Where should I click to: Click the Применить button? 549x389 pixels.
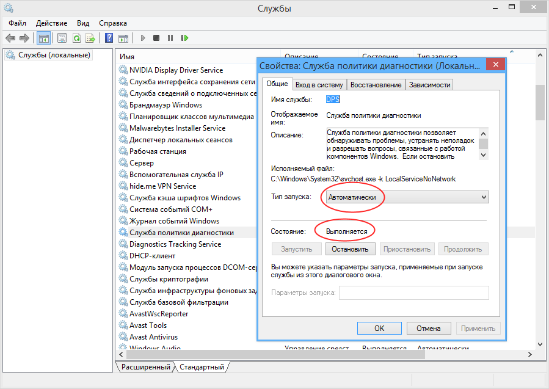click(478, 329)
